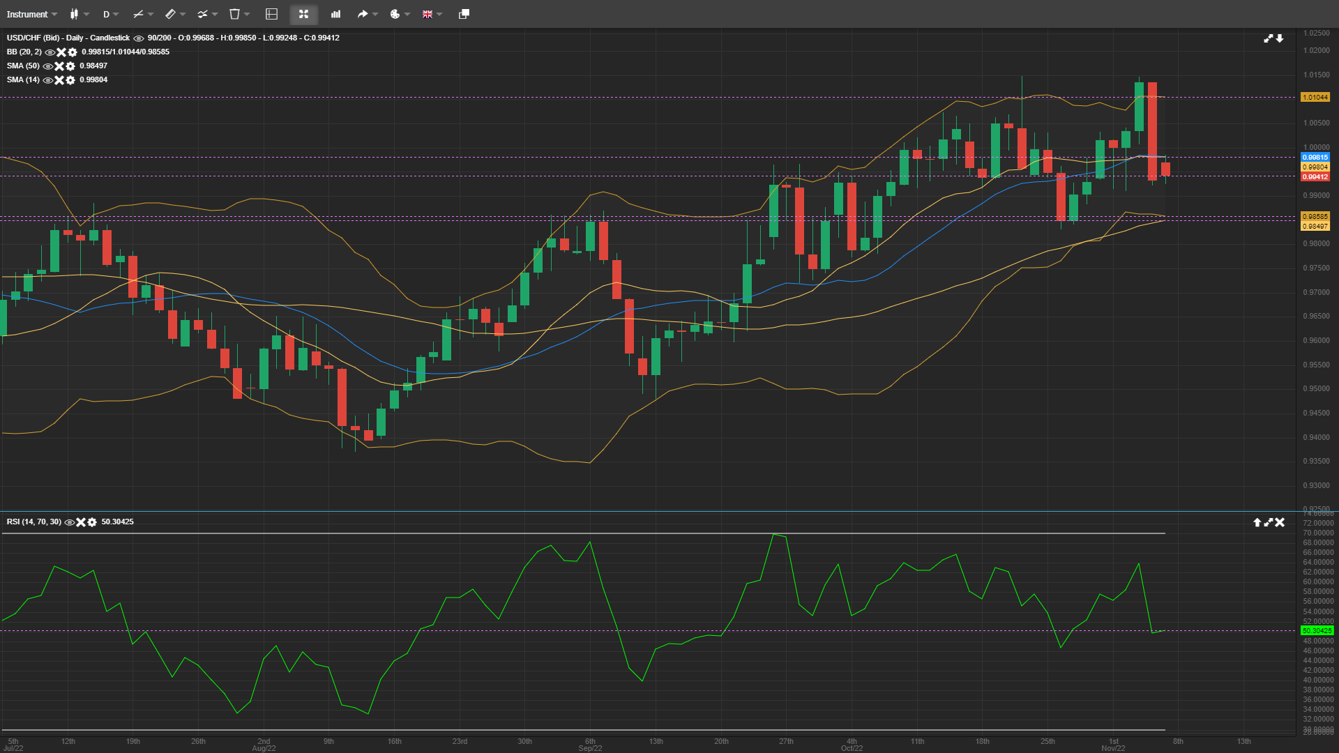
Task: Select the chart layout grid icon
Action: [x=270, y=14]
